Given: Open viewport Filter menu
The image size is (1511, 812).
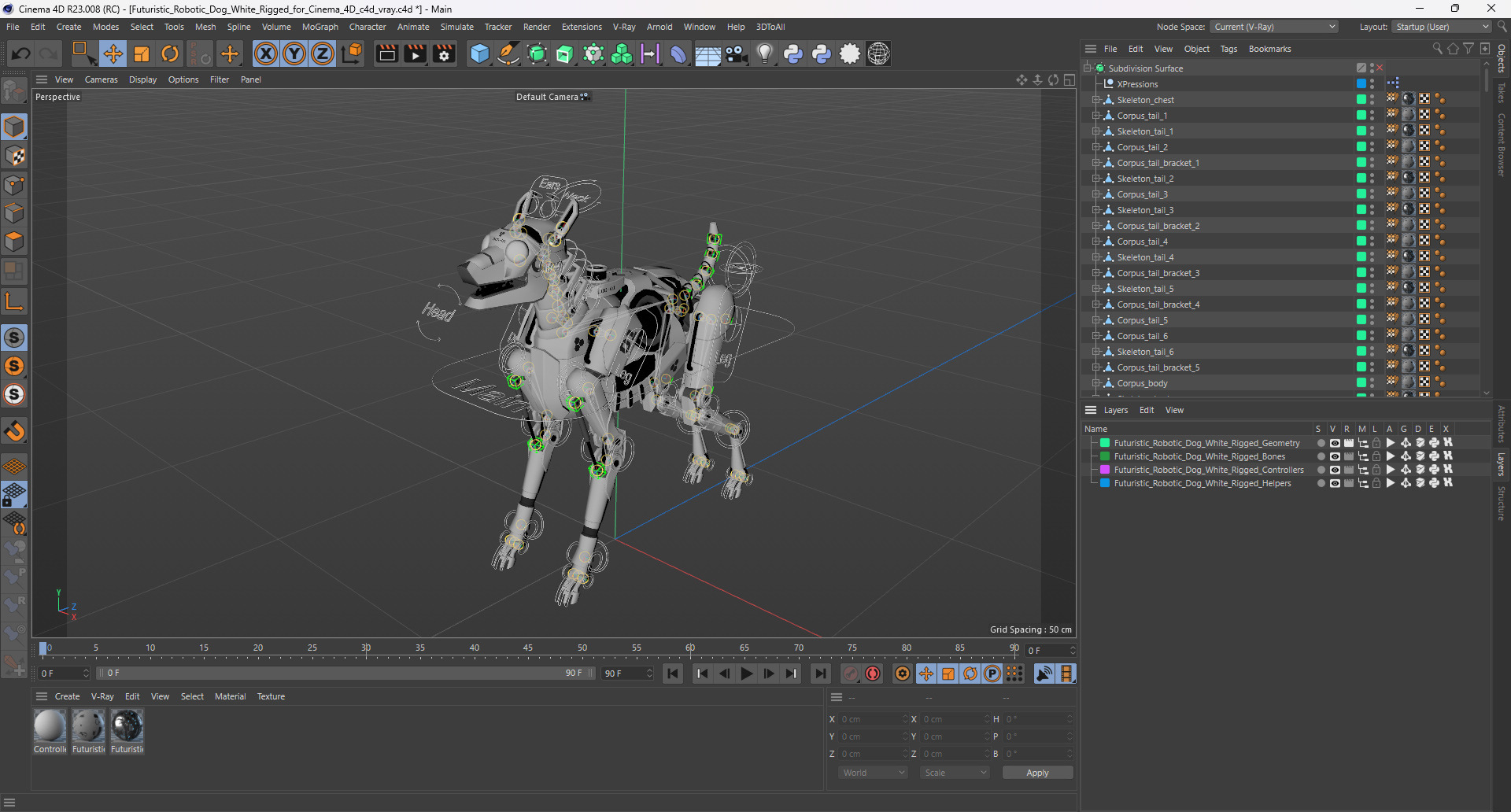Looking at the screenshot, I should pyautogui.click(x=220, y=79).
